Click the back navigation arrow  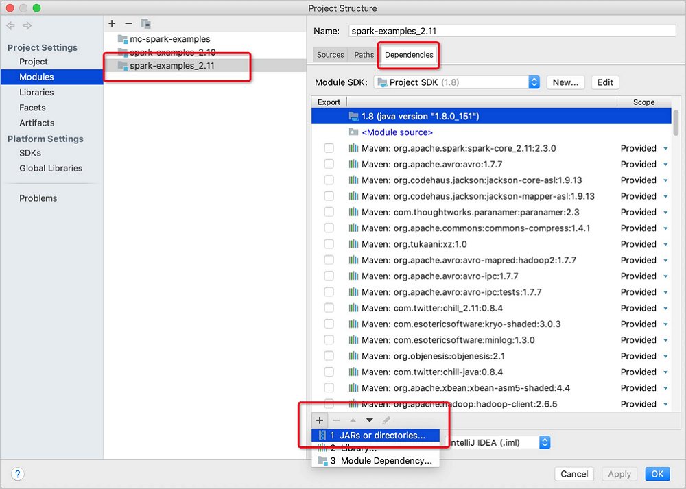(11, 26)
